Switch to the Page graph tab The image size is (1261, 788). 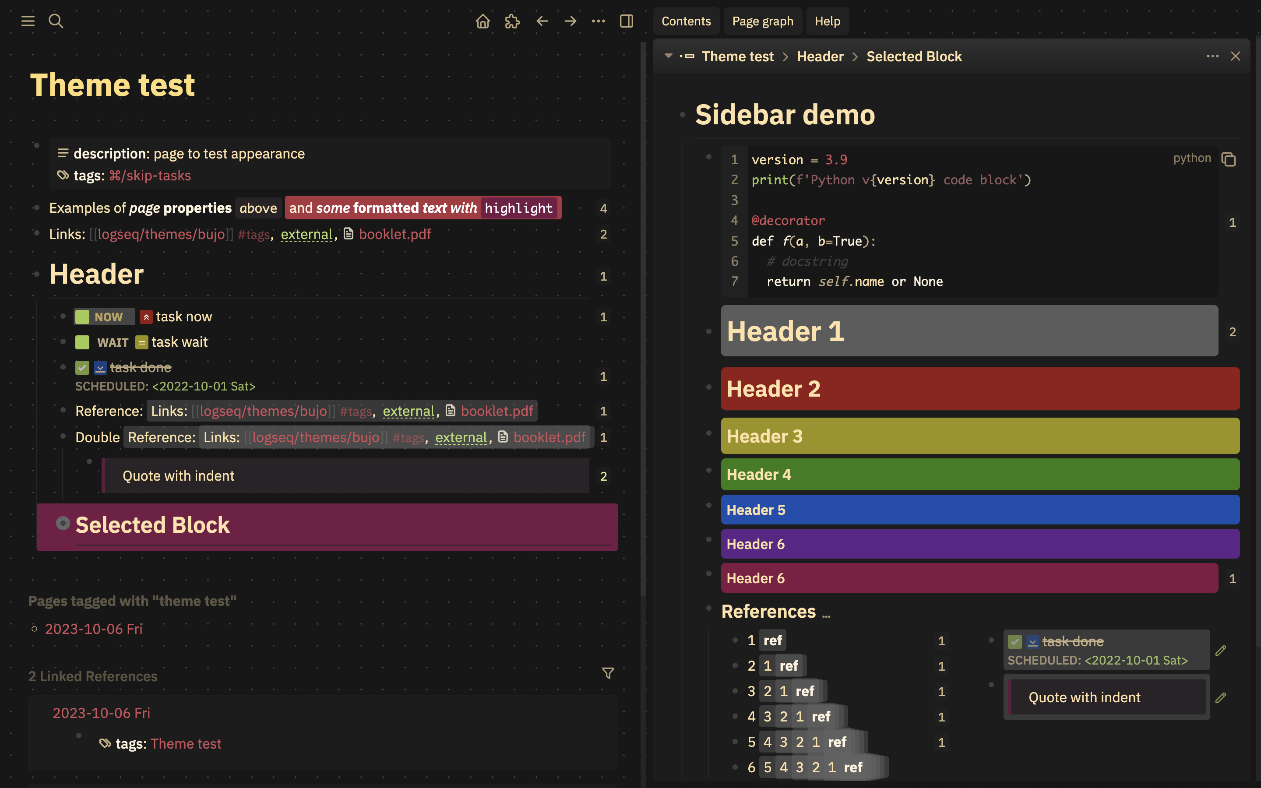[x=762, y=21]
